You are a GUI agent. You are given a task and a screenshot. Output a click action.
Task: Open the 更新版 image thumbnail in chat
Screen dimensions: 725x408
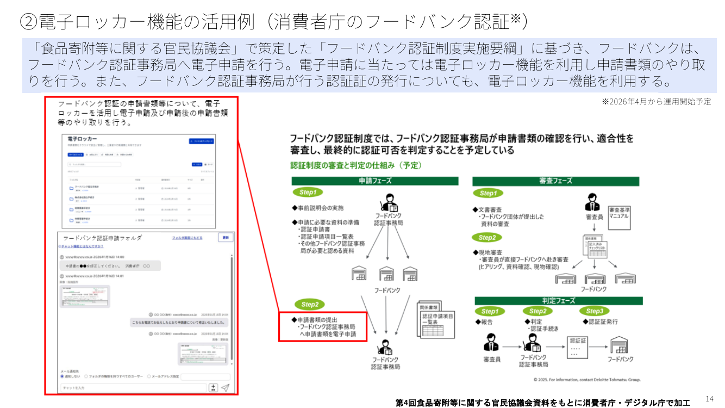(x=203, y=354)
